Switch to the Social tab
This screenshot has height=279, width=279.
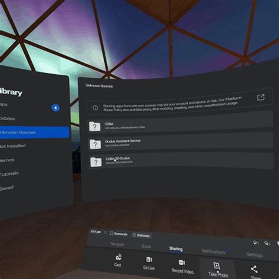[146, 246]
